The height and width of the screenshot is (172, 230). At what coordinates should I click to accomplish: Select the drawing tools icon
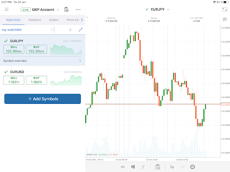(172, 167)
